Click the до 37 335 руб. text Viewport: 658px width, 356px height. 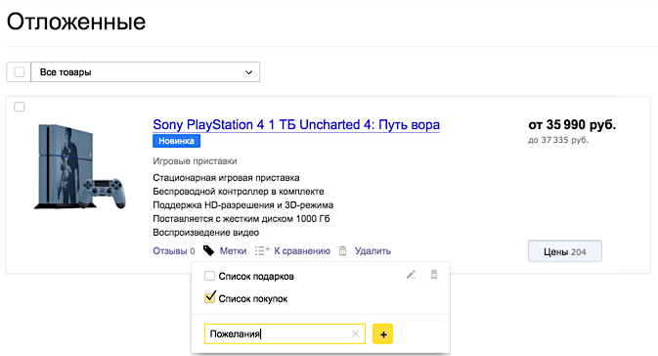[558, 140]
